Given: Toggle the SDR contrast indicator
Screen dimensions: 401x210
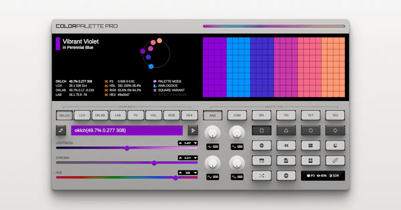Looking at the screenshot, I should point(334,176).
